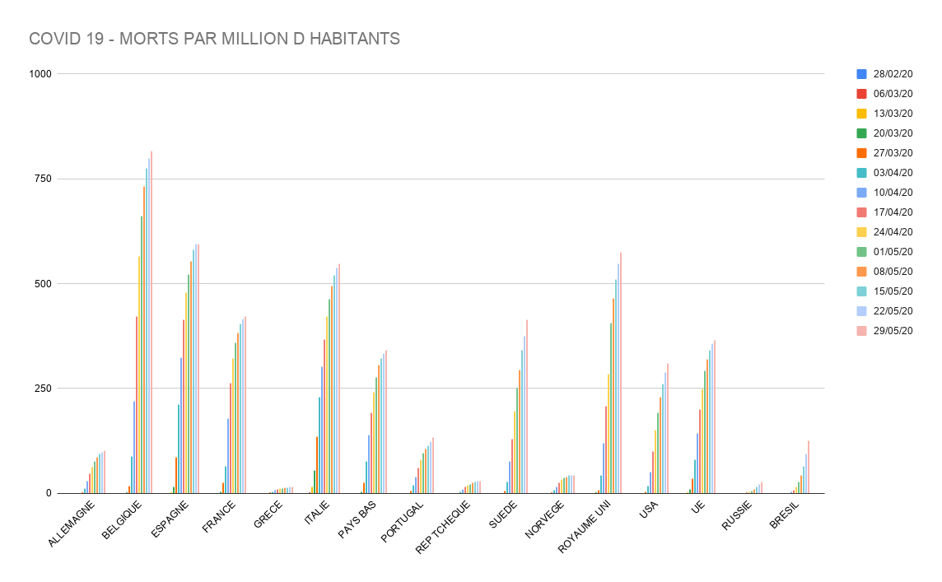Click the red 06/03/20 legend swatch

click(x=862, y=94)
